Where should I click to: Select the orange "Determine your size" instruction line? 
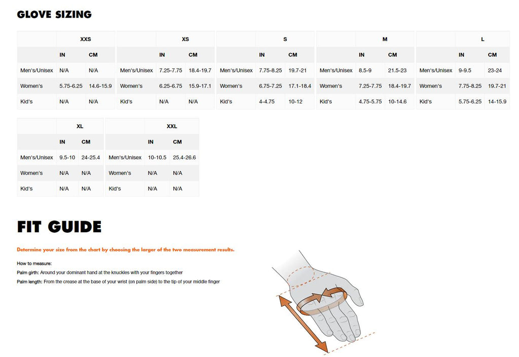[x=126, y=249]
